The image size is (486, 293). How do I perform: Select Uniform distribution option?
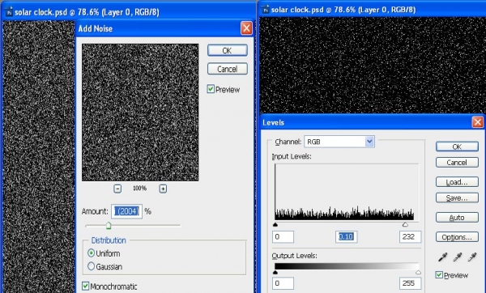click(x=91, y=253)
